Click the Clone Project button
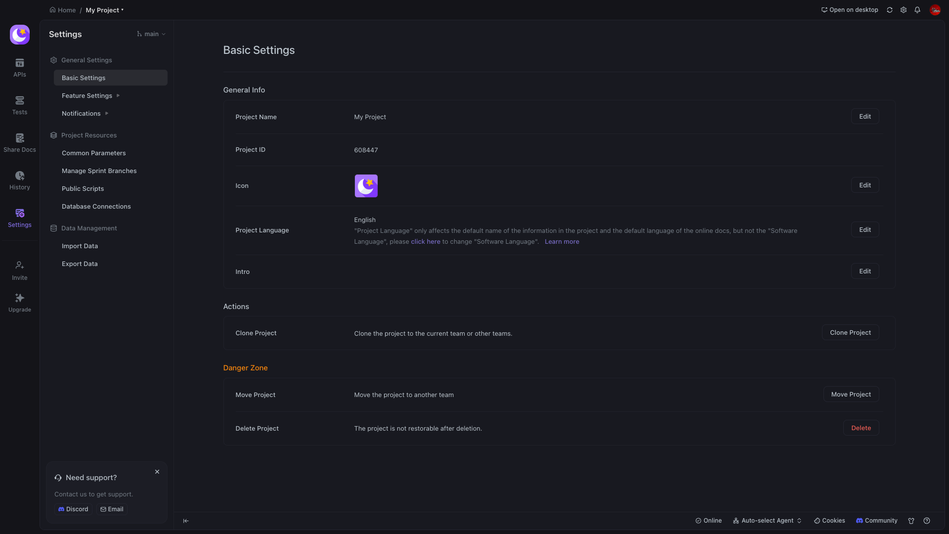This screenshot has width=949, height=534. (850, 332)
